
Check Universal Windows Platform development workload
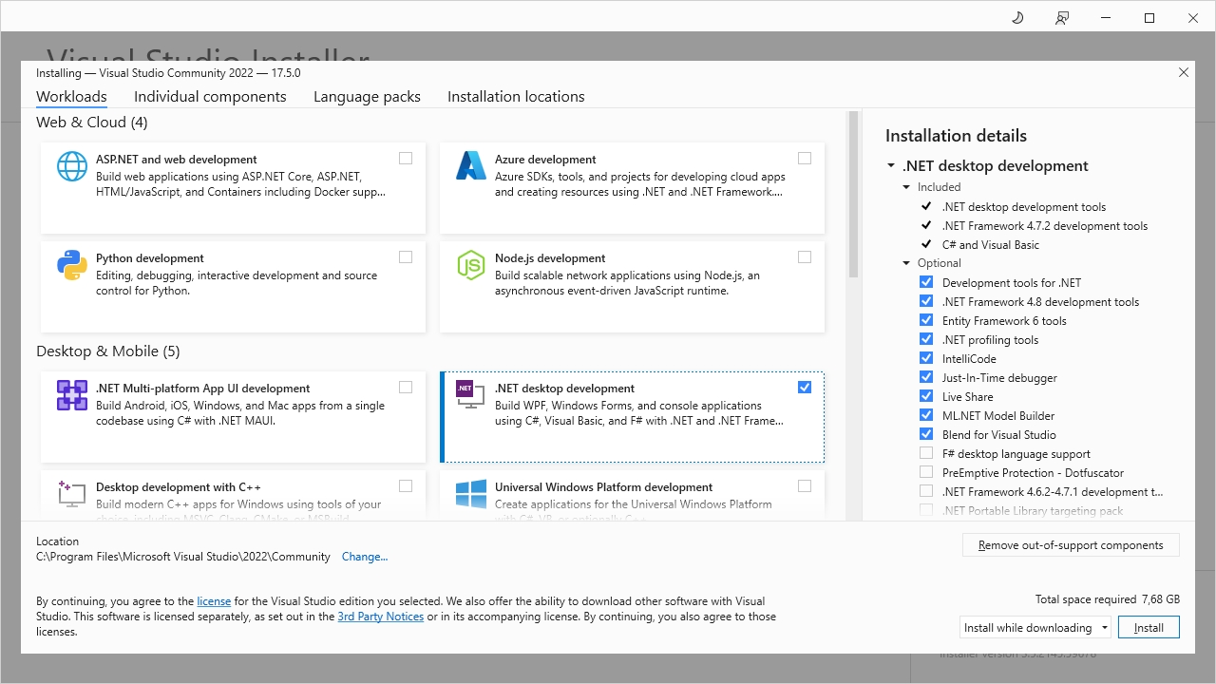coord(805,486)
